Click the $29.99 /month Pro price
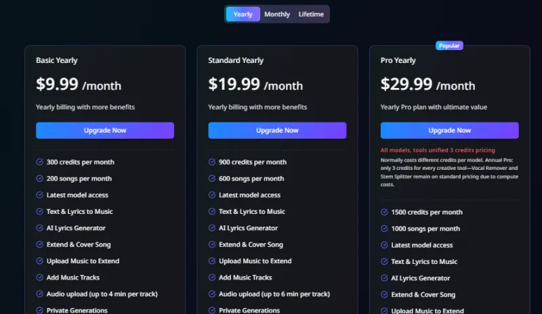The width and height of the screenshot is (542, 314). pyautogui.click(x=428, y=85)
